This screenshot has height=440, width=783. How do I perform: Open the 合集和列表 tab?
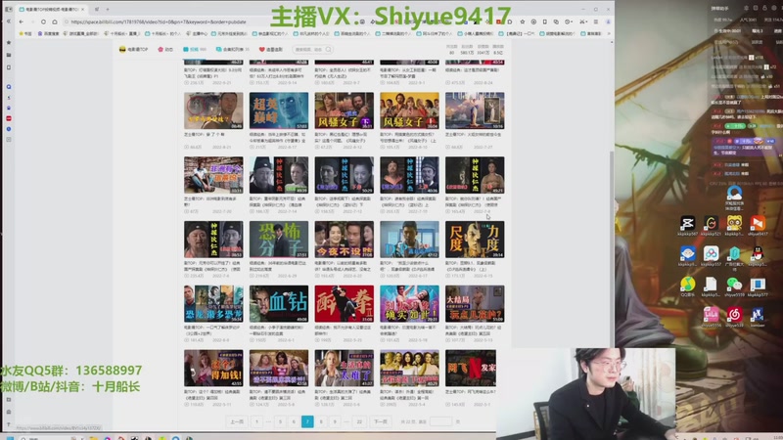232,50
